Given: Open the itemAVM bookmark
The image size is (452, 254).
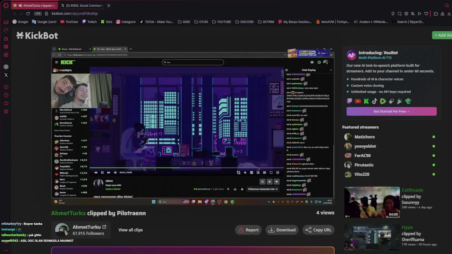Looking at the screenshot, I should coord(332,22).
